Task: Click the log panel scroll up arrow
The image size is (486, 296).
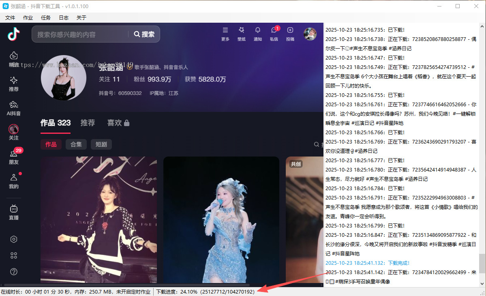Action: [482, 27]
